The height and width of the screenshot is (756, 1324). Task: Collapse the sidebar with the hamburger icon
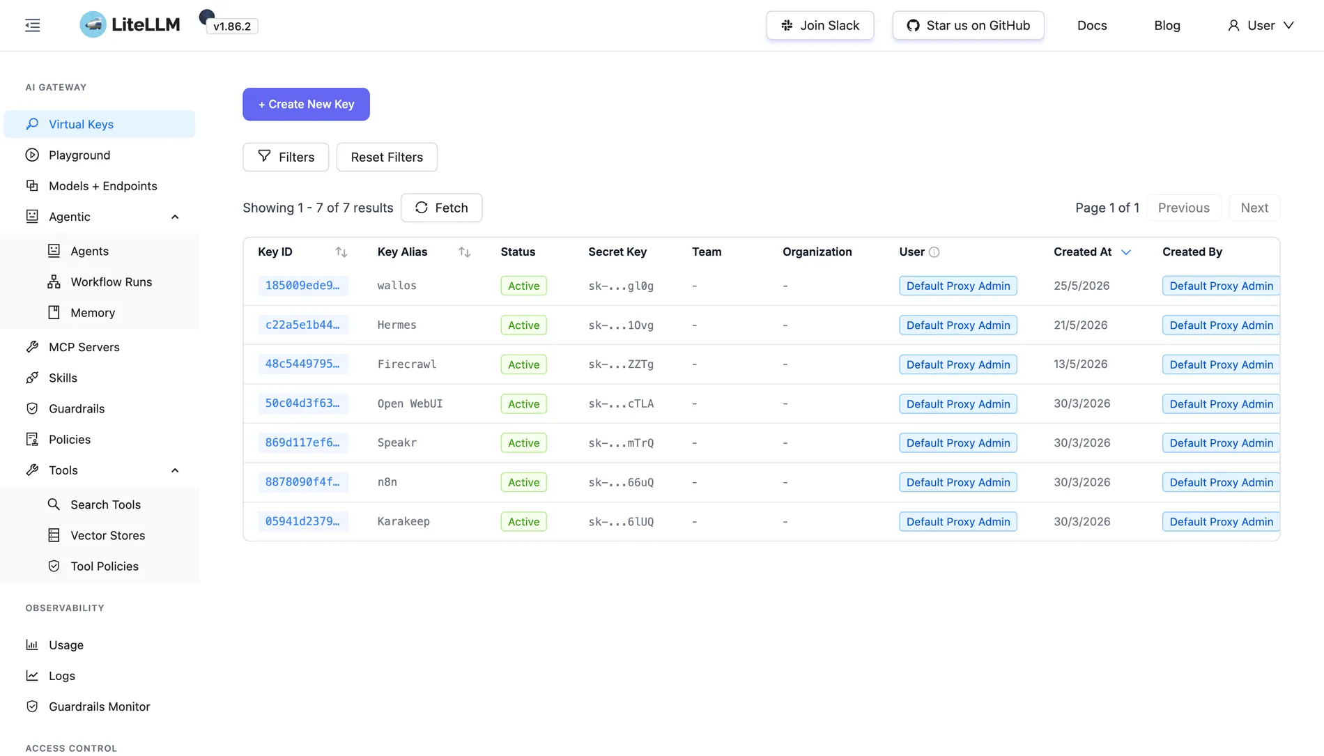click(x=33, y=26)
